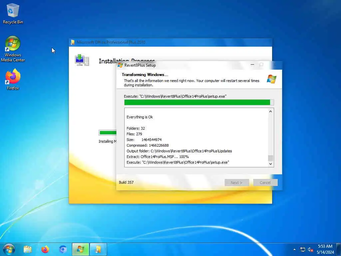
Task: Click the Microsoft Office Professional Plus 2010 title bar
Action: (170, 42)
